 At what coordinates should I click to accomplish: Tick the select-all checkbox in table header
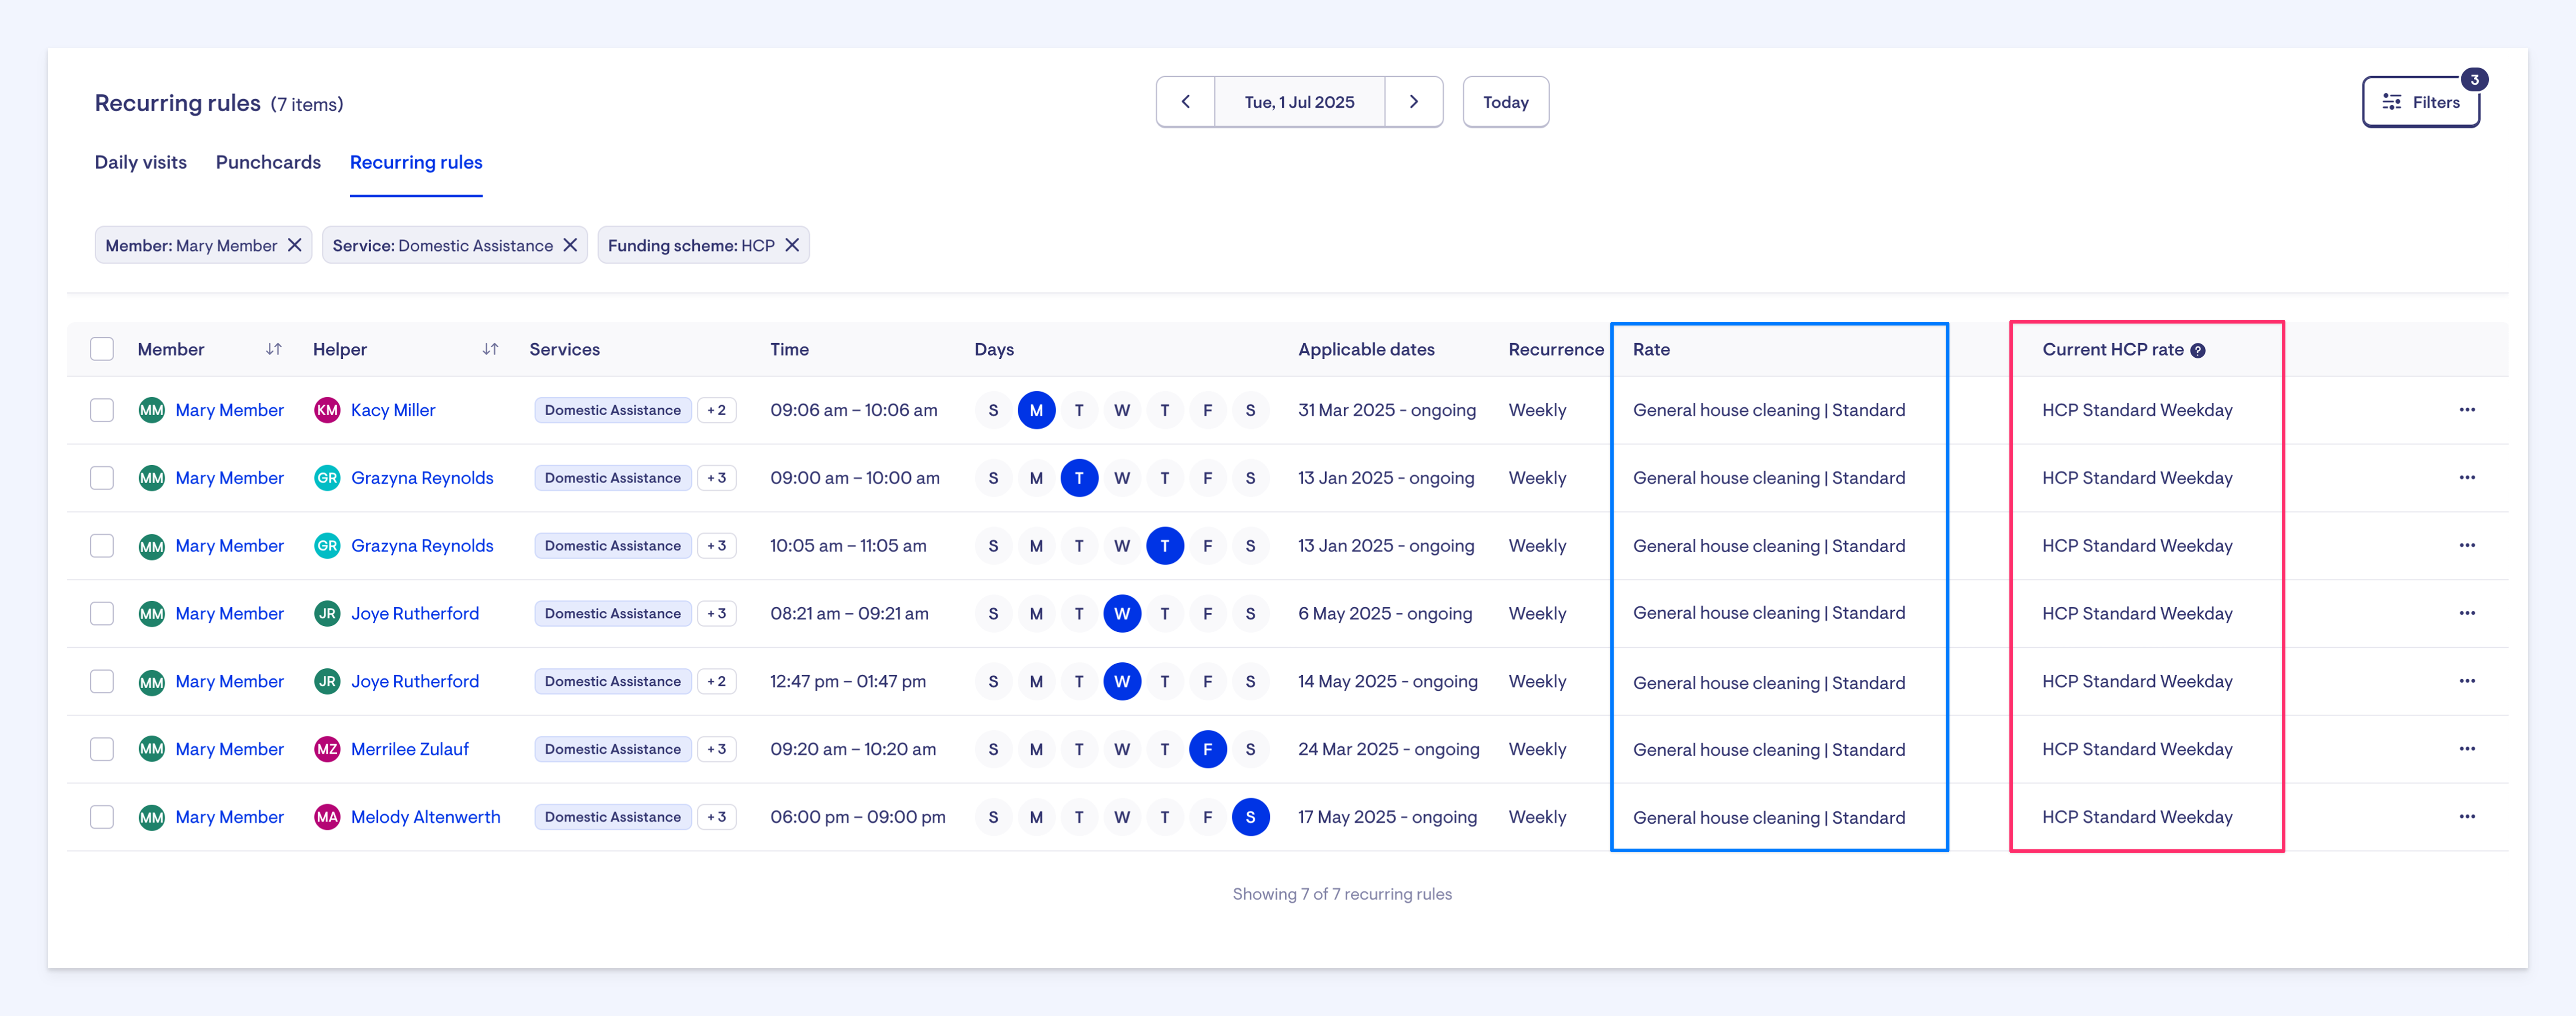coord(102,349)
